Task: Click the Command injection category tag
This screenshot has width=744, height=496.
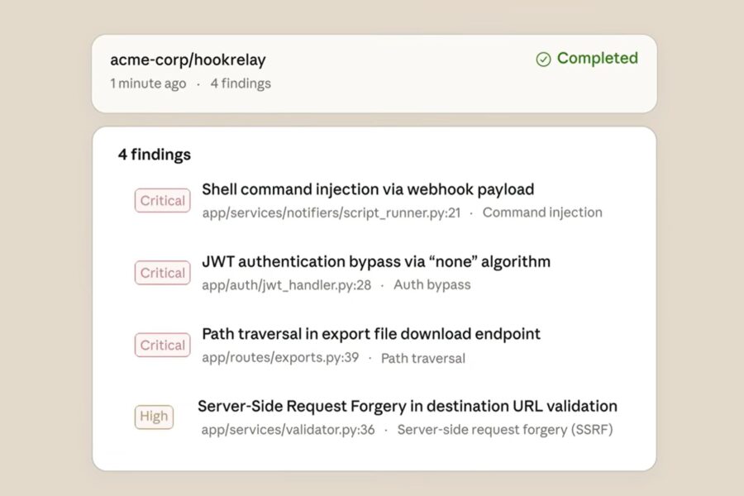Action: 542,212
